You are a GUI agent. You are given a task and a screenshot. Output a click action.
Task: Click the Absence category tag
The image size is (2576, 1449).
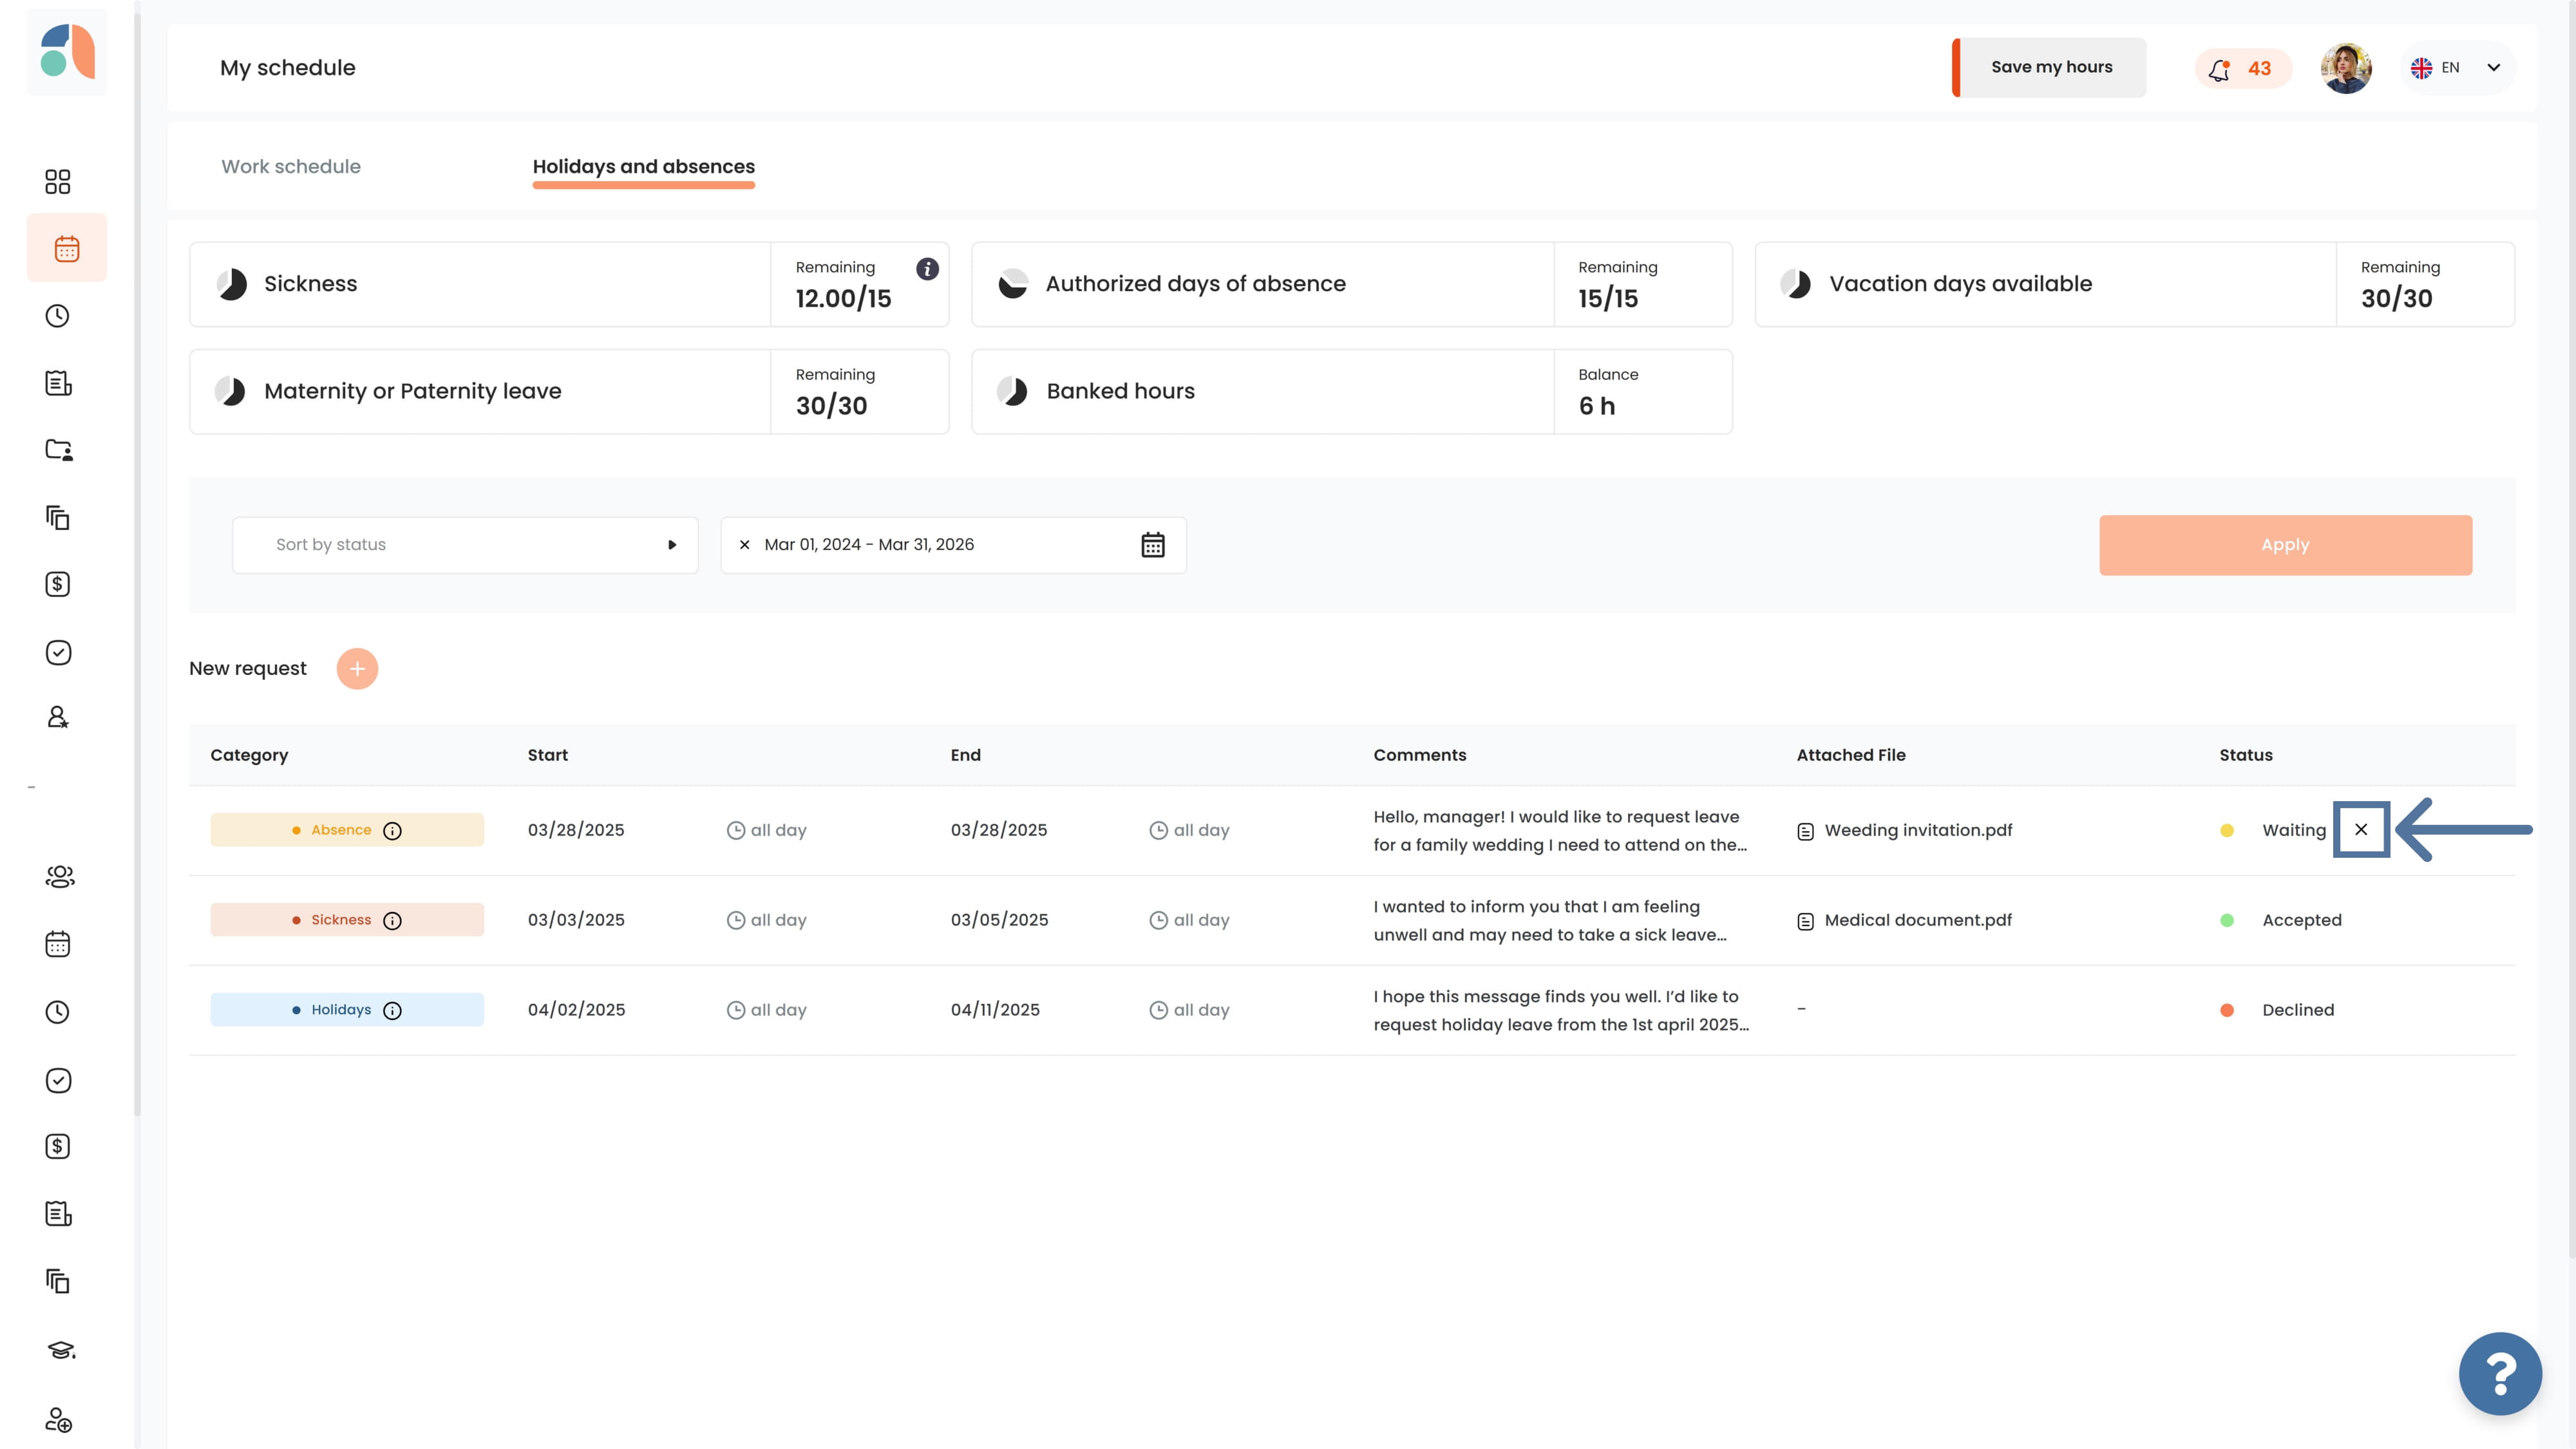point(347,831)
